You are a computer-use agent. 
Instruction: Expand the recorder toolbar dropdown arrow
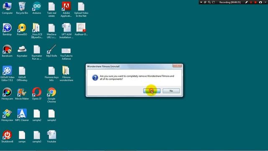(201, 2)
